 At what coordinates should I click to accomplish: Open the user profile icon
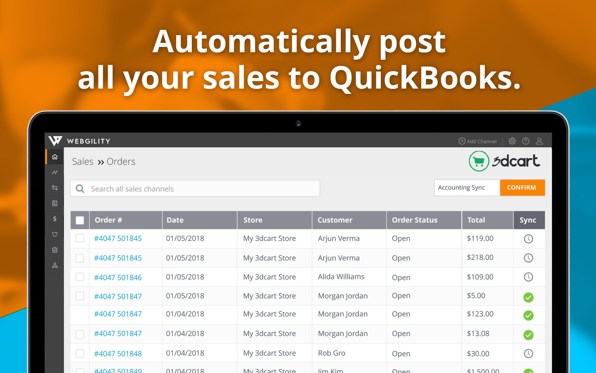(x=539, y=141)
